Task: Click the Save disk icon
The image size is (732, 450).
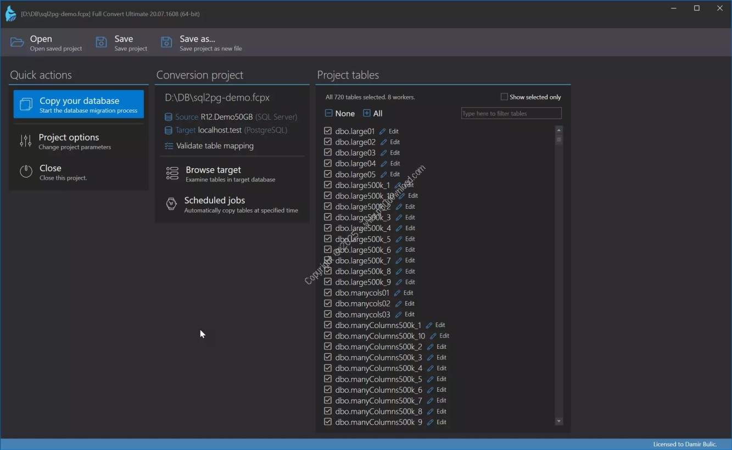Action: point(101,42)
